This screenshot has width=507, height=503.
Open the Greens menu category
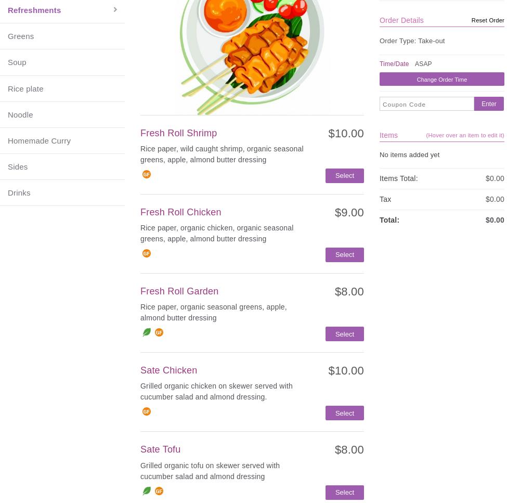21,36
